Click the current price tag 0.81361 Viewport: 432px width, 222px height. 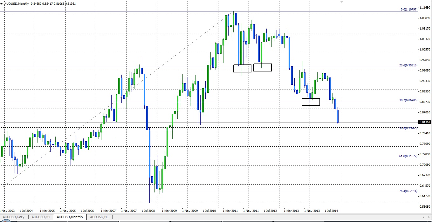tap(425, 122)
